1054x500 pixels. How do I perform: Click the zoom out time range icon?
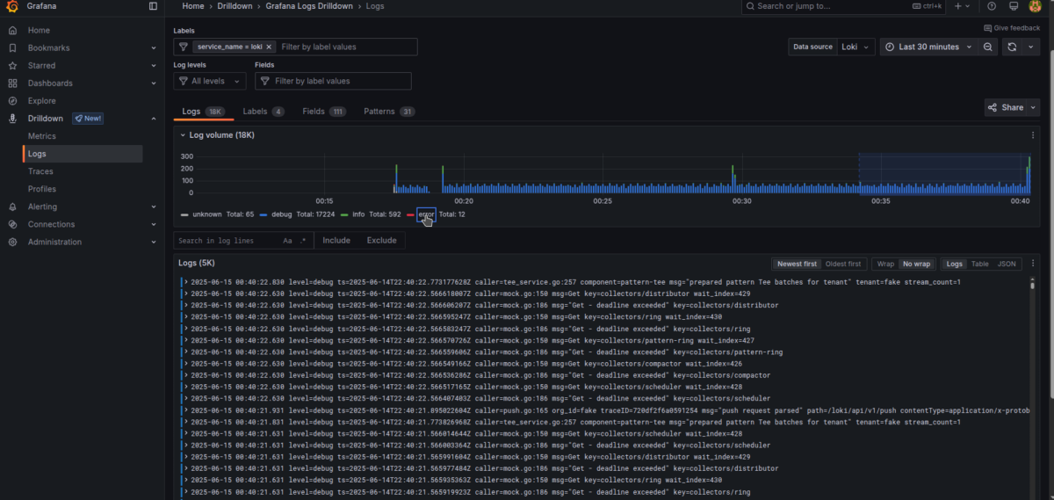(988, 47)
